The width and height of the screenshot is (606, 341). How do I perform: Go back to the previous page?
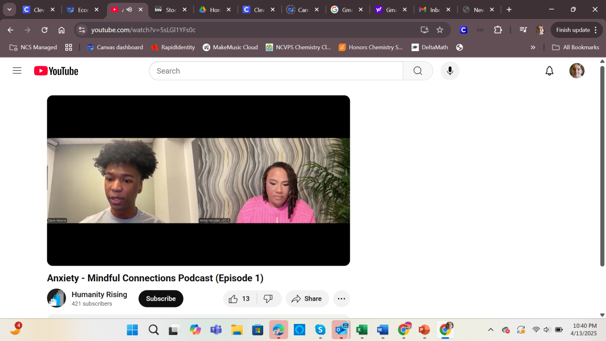coord(10,30)
